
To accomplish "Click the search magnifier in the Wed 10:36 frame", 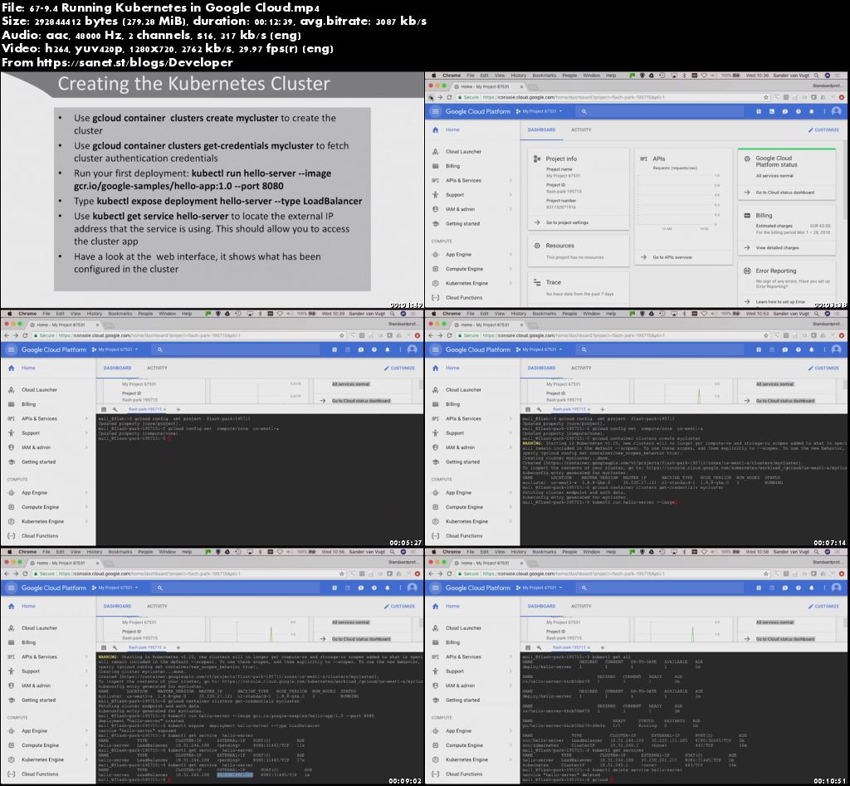I will 584,111.
